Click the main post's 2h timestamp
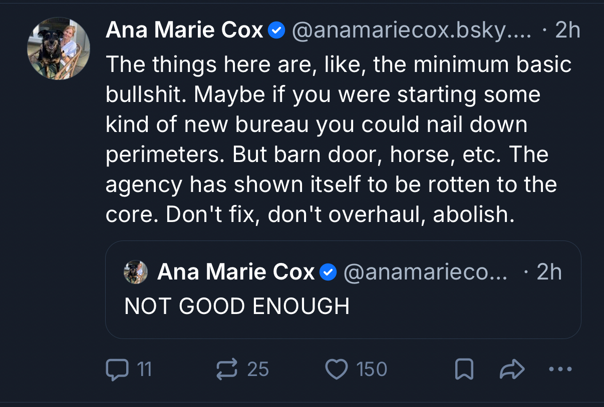 tap(567, 31)
